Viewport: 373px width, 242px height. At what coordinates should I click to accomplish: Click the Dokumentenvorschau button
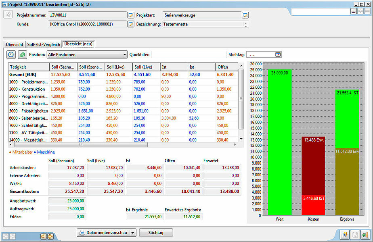pyautogui.click(x=104, y=233)
